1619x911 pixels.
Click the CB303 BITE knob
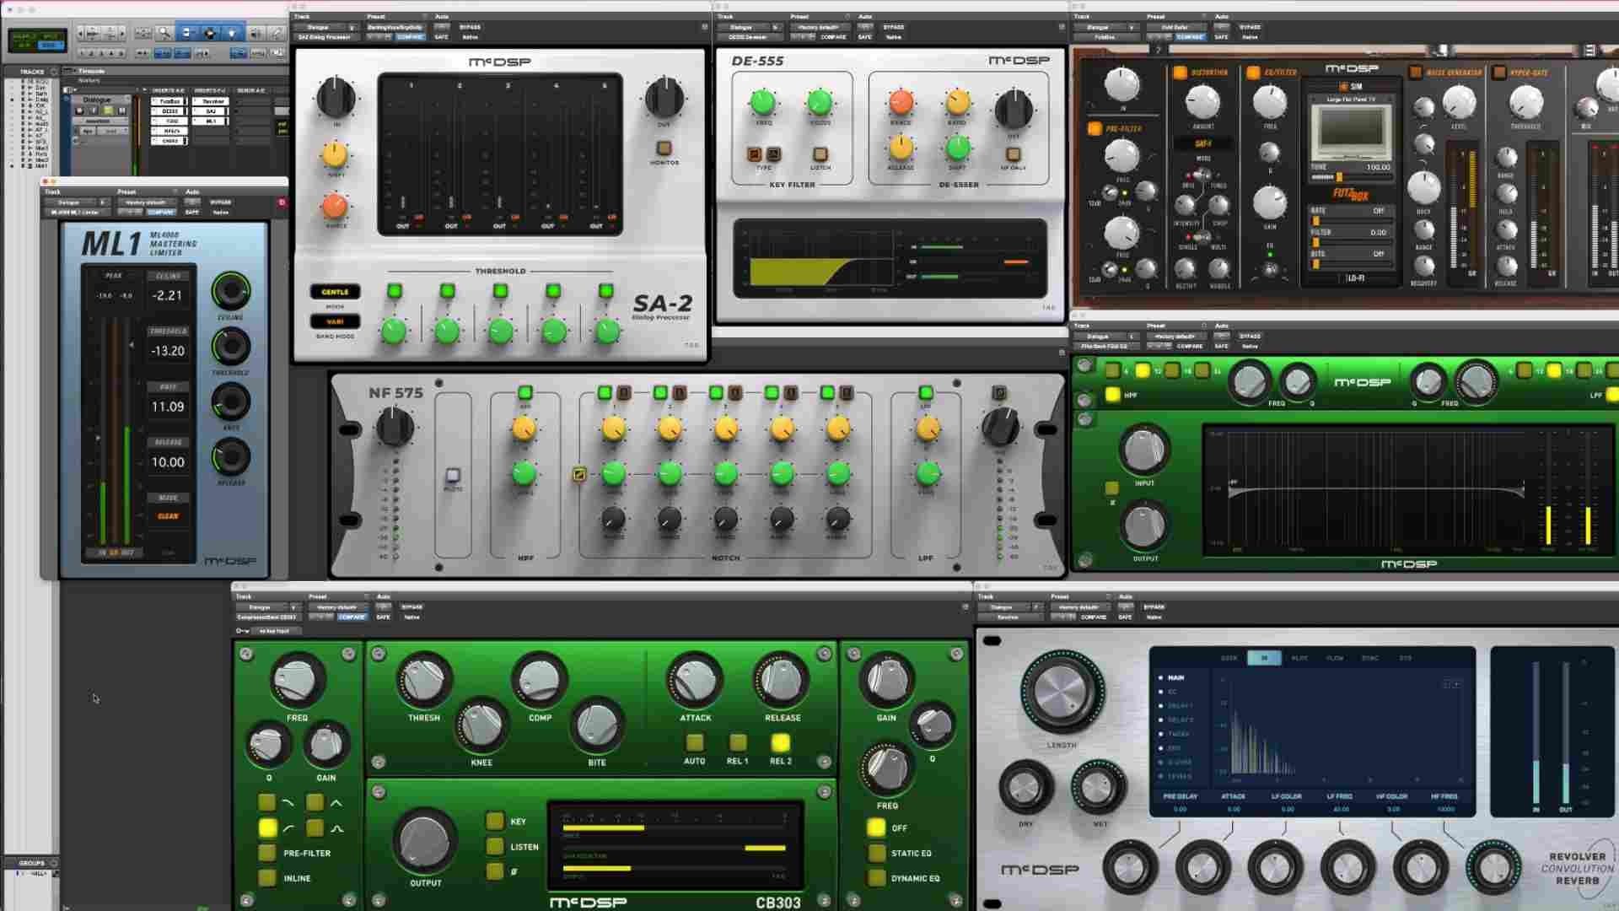tap(597, 725)
